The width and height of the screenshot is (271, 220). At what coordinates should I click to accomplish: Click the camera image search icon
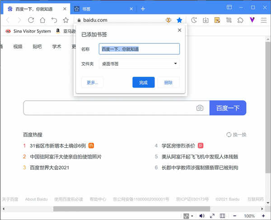[x=200, y=108]
